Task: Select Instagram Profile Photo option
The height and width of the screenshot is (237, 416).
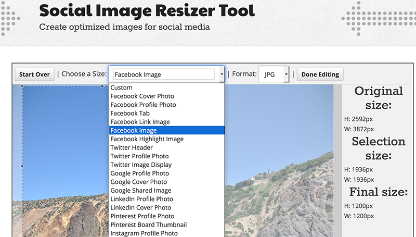Action: point(166,233)
